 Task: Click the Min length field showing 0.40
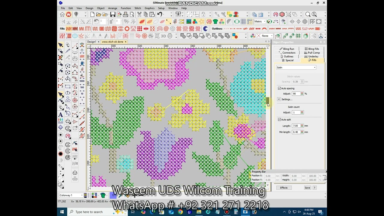296,132
